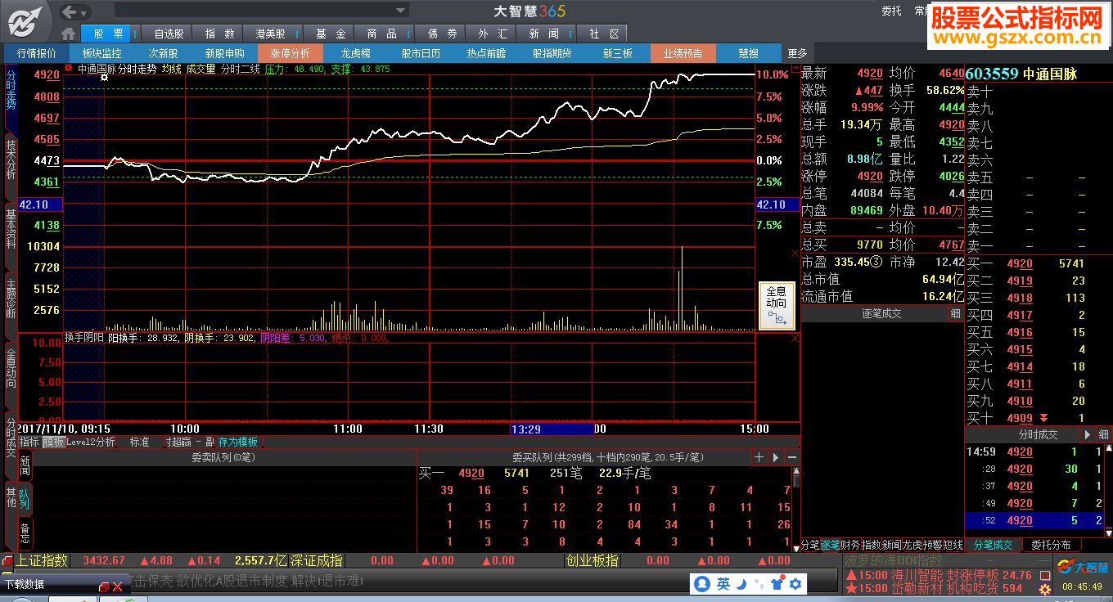Close the 下载数据 window

[x=117, y=586]
